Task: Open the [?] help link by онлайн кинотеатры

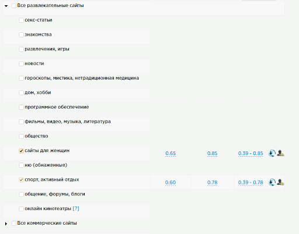Action: click(76, 208)
